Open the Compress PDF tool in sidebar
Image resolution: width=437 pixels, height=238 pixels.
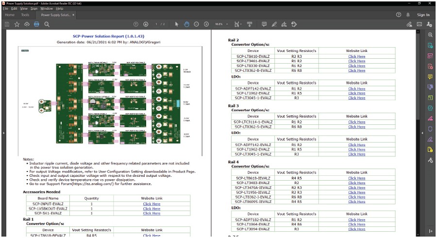point(430,108)
